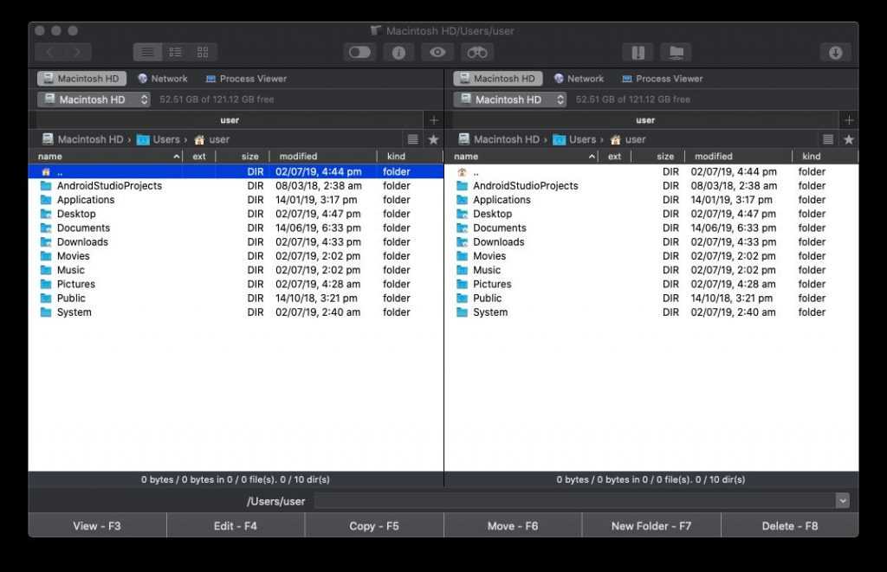Click the network share folder toolbar icon
887x572 pixels.
pyautogui.click(x=676, y=53)
